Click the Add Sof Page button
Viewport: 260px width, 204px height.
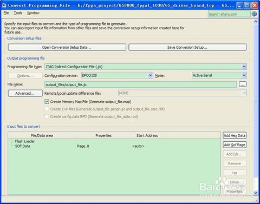click(x=235, y=145)
